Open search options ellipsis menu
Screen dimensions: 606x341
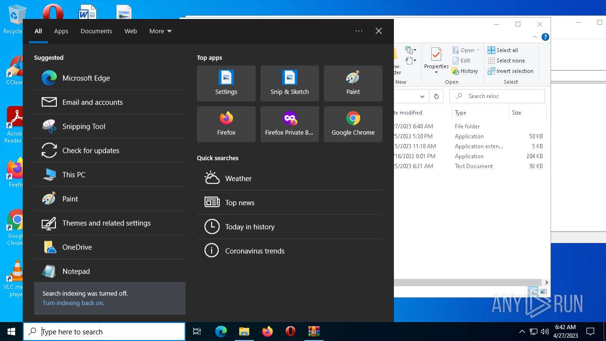coord(359,31)
